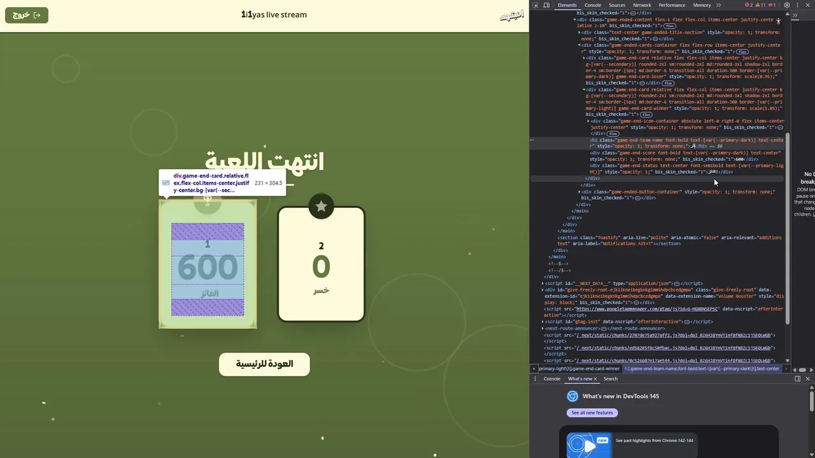Close the bottom drawer with X
The height and width of the screenshot is (458, 815).
tap(807, 378)
